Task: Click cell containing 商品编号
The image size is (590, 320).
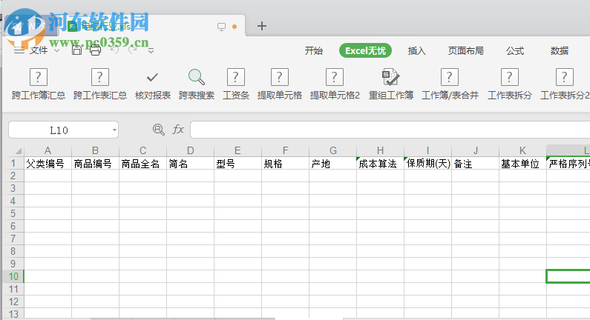Action: coord(95,164)
